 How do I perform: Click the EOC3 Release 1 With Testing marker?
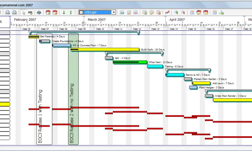tap(44, 89)
